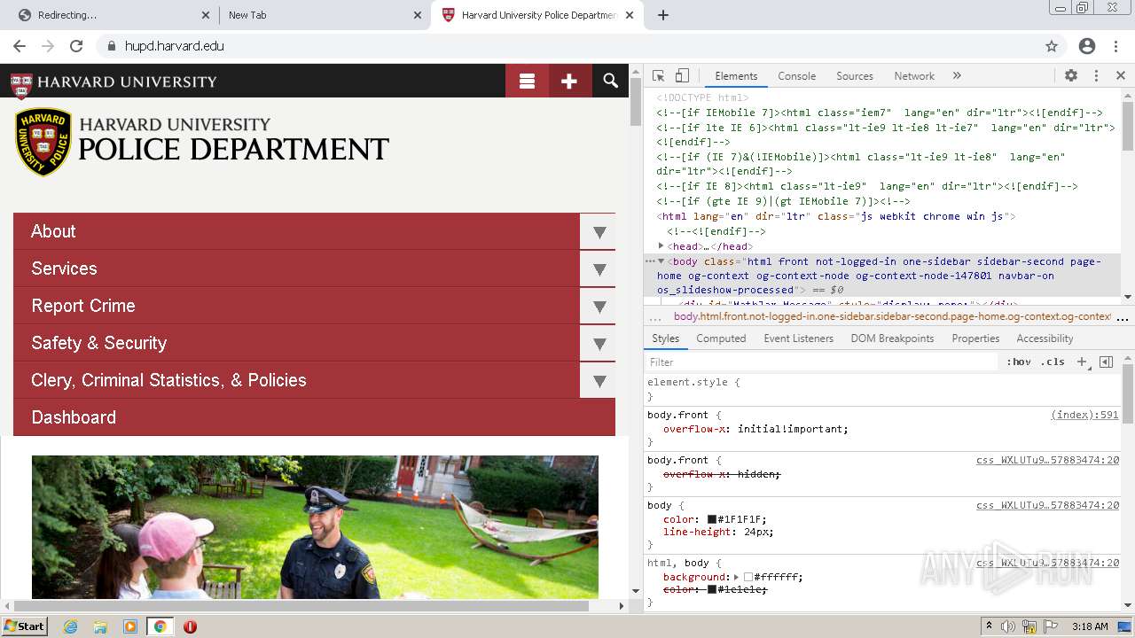Launch Internet Explorer from taskbar
This screenshot has height=638, width=1135.
tap(70, 626)
